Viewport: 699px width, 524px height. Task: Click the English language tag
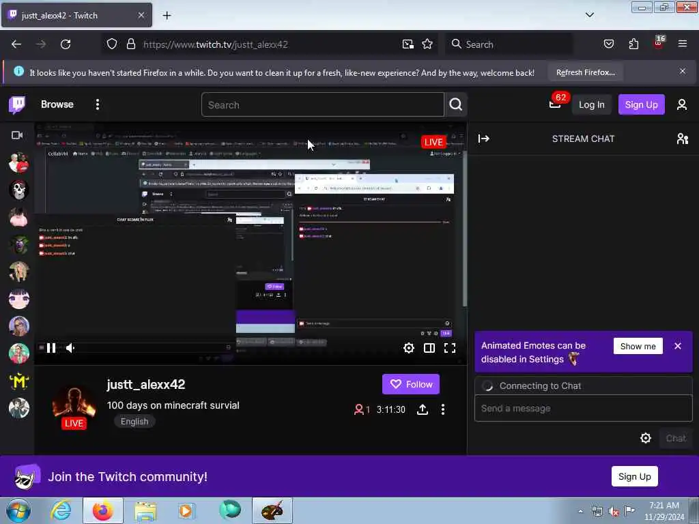click(134, 422)
